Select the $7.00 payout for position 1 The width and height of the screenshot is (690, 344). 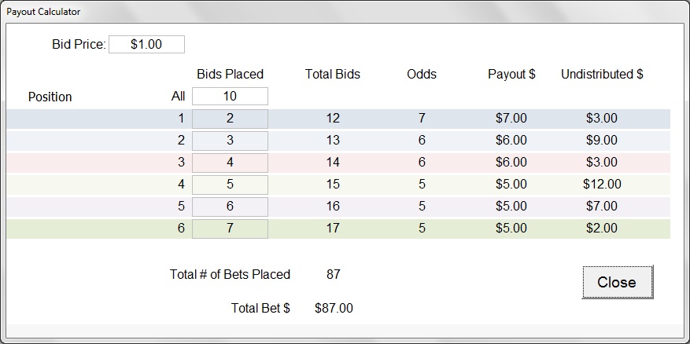click(511, 119)
